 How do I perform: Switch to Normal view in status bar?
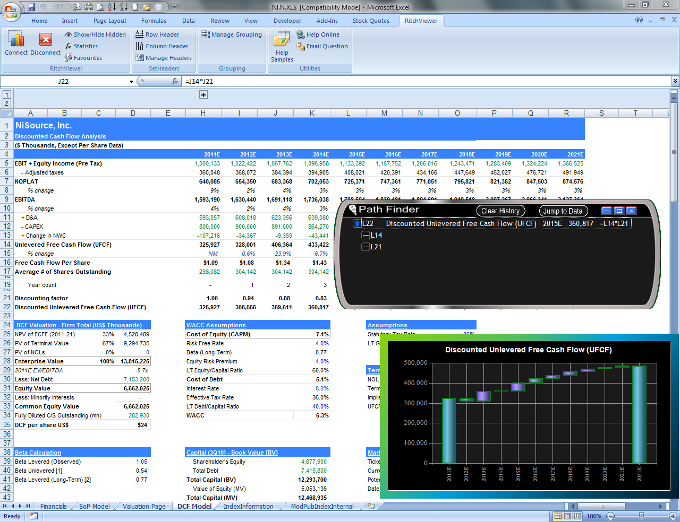558,516
